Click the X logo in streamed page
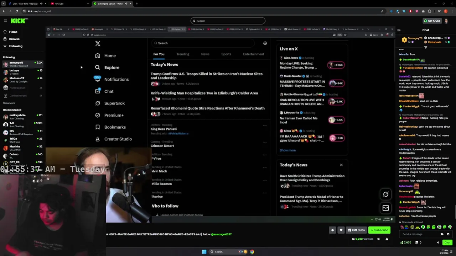Viewport: 456px width, 256px height. (x=98, y=44)
